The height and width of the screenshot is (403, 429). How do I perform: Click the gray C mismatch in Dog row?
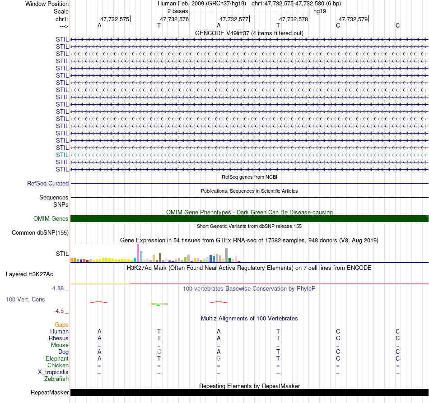[159, 352]
